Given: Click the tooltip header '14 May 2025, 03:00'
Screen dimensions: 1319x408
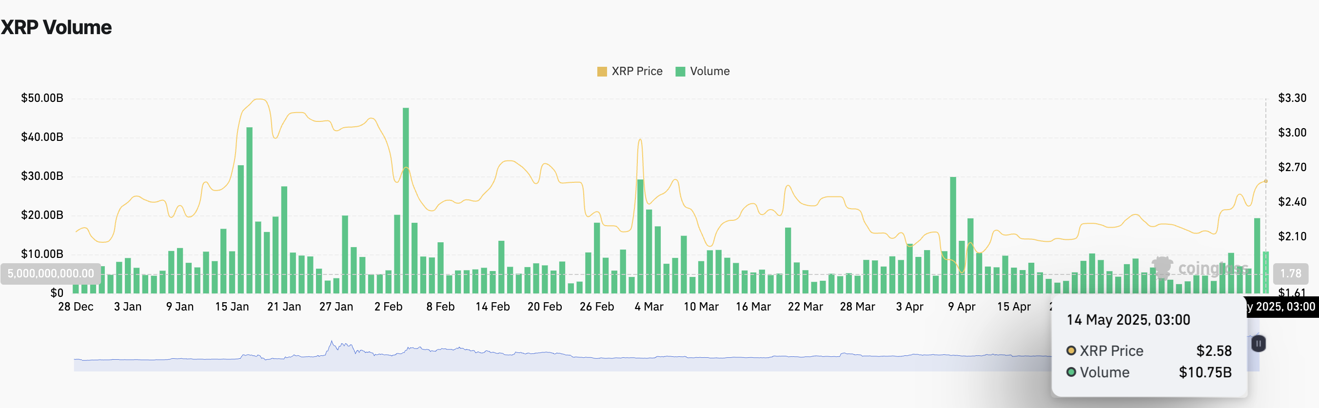Looking at the screenshot, I should coord(1128,320).
